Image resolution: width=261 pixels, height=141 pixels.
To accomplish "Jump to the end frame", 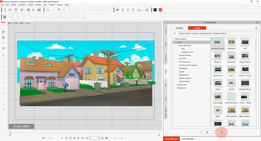I will 83,138.
